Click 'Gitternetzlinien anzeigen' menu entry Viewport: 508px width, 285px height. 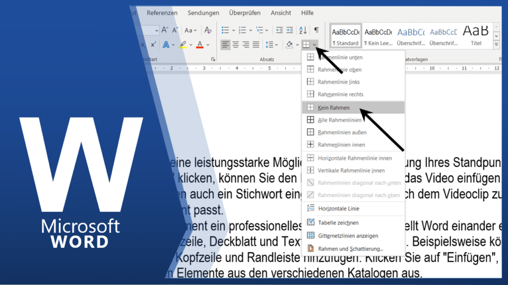pos(348,235)
